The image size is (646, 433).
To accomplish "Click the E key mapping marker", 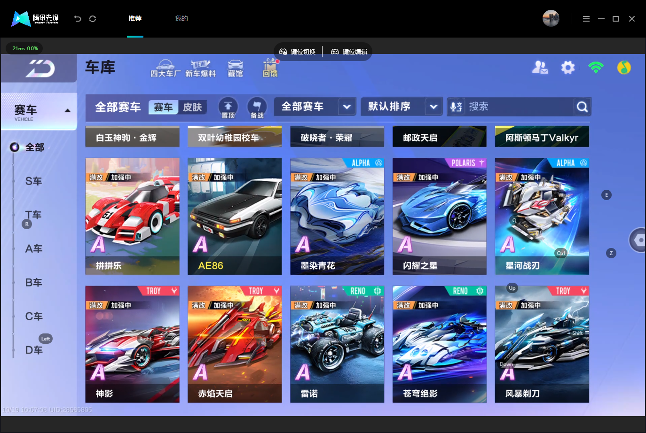I will tap(607, 195).
